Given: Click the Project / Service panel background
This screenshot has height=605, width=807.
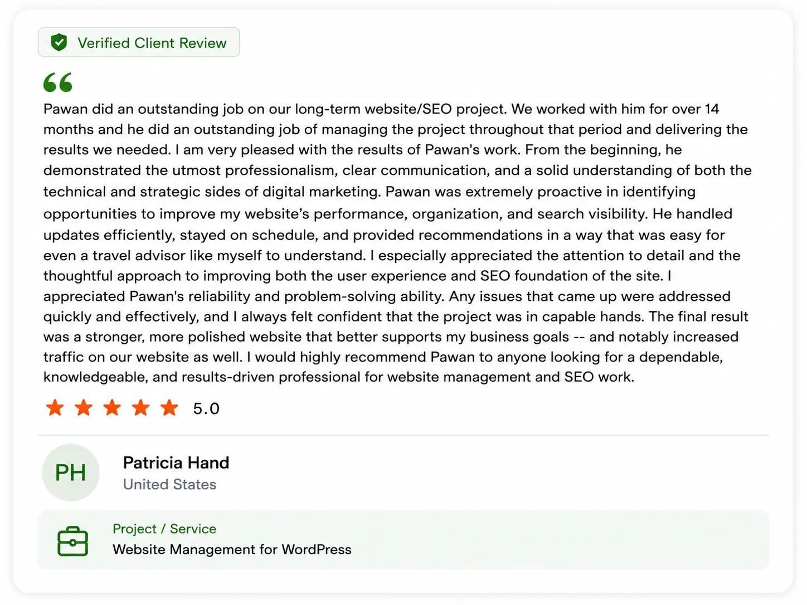Looking at the screenshot, I should coord(403,540).
